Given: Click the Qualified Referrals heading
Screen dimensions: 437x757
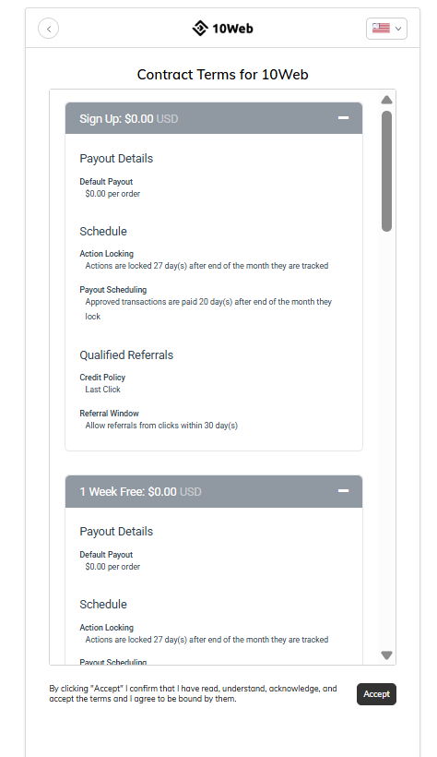Looking at the screenshot, I should click(x=126, y=354).
